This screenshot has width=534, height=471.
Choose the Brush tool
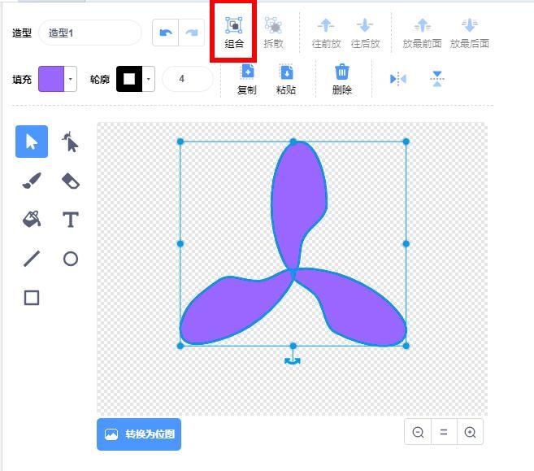pos(32,181)
